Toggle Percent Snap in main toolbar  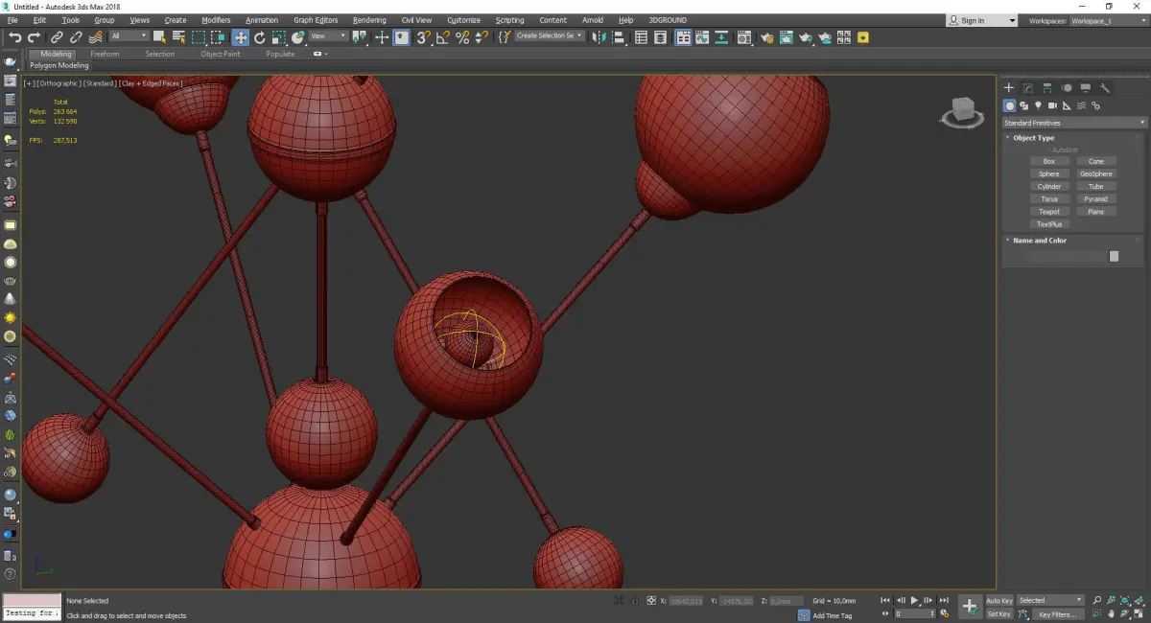point(462,37)
